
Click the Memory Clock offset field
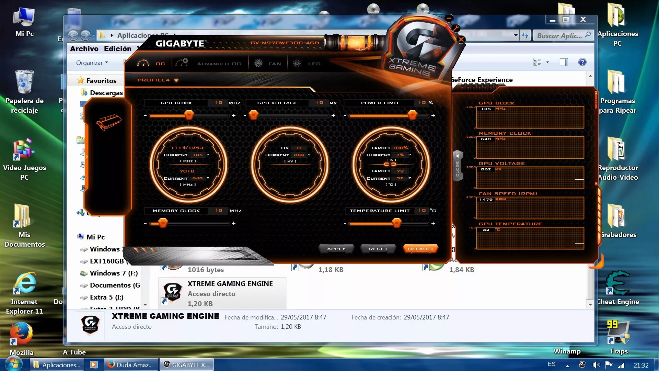pos(218,211)
